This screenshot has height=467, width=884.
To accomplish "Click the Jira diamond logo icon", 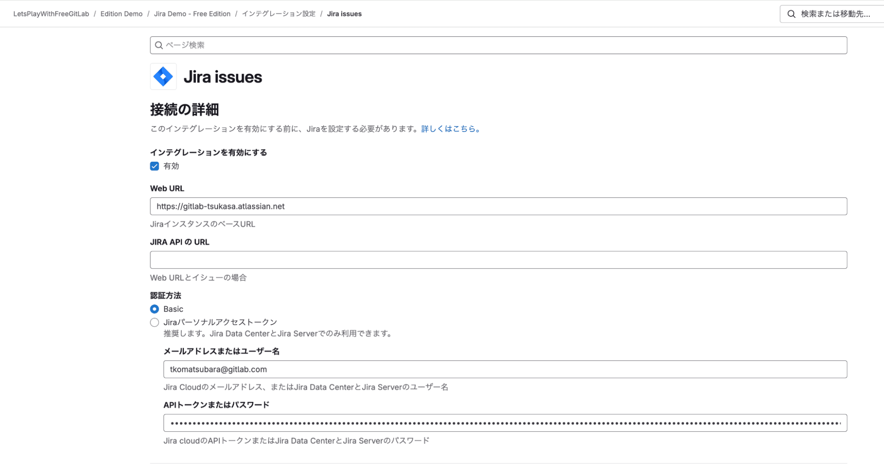I will coord(163,76).
